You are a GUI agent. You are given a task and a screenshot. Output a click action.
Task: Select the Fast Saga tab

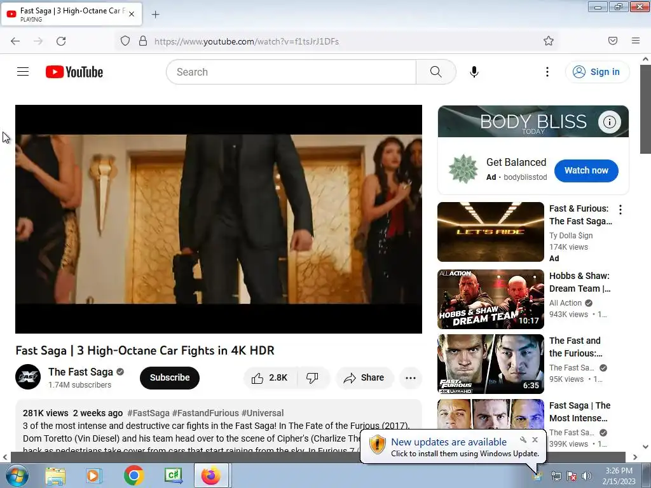click(71, 14)
